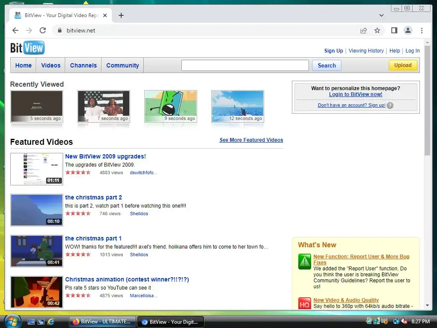
Task: Click into the BitView search box
Action: [x=245, y=65]
